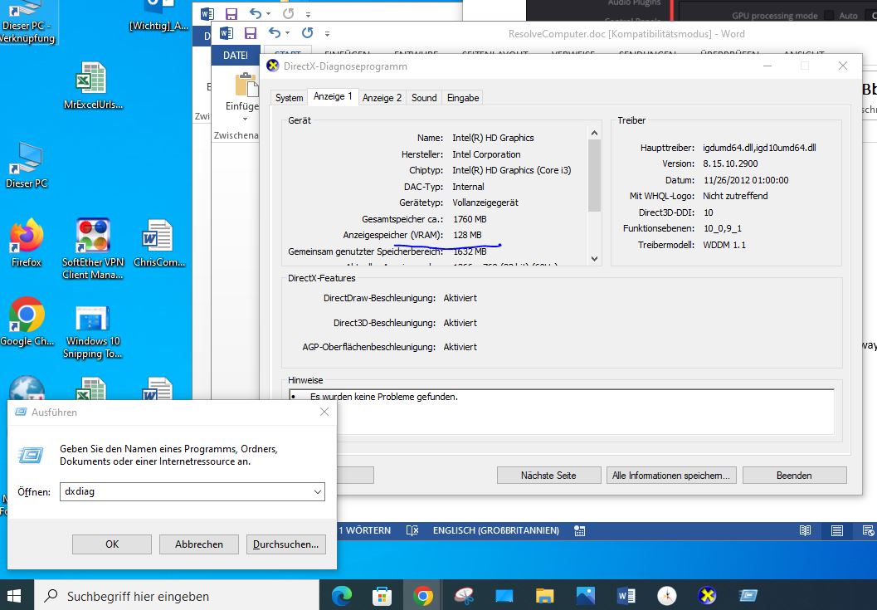Open File Explorer from taskbar
Viewport: 877px width, 610px height.
(545, 595)
